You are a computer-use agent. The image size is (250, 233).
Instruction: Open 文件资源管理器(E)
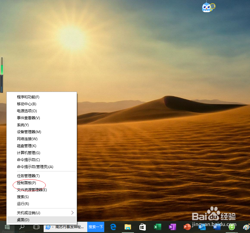[42, 190]
